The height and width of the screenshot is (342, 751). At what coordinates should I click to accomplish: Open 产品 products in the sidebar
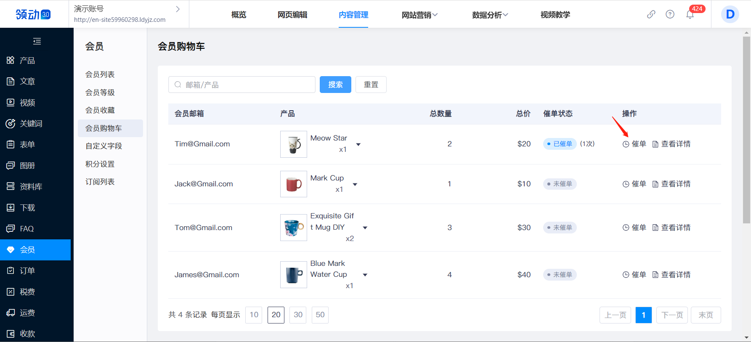27,61
